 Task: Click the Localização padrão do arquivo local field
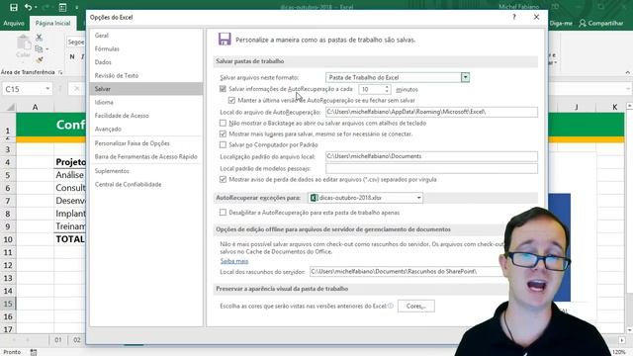click(x=431, y=156)
